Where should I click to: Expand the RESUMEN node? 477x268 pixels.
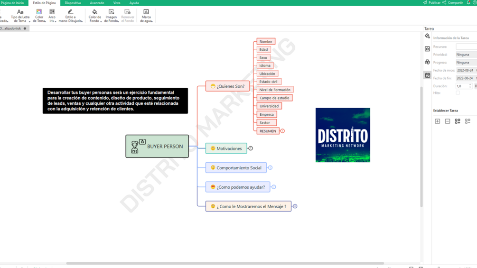[x=282, y=131]
